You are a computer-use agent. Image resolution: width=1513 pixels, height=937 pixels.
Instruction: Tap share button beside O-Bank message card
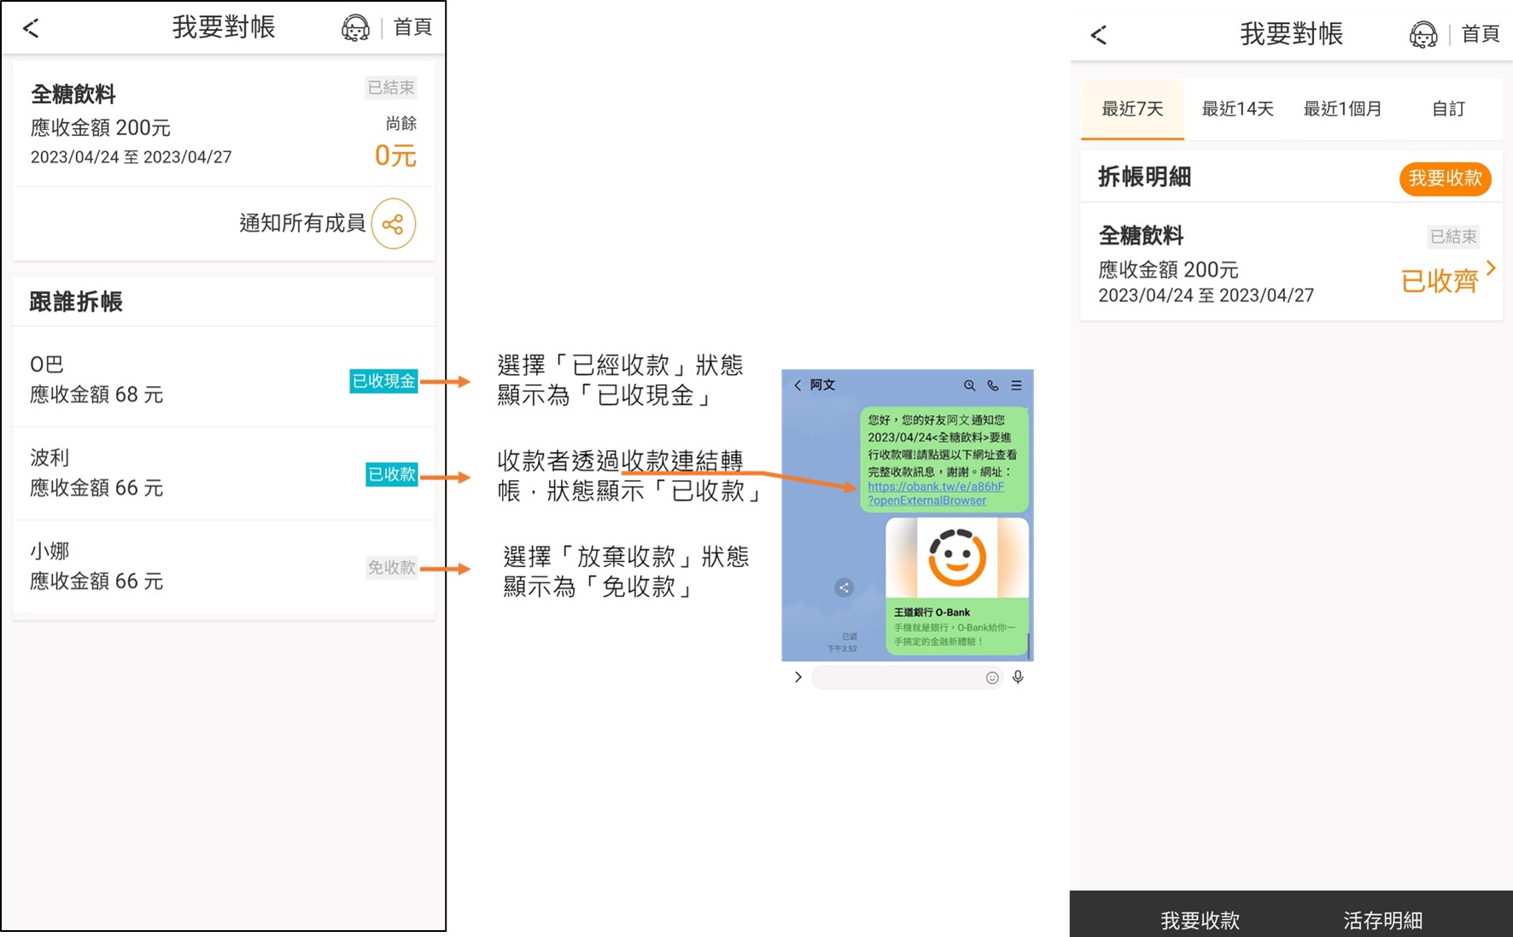point(844,588)
